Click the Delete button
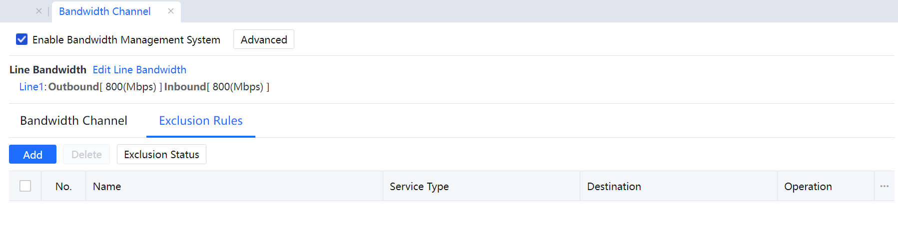Image resolution: width=898 pixels, height=234 pixels. coord(86,155)
